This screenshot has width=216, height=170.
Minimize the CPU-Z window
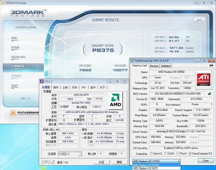pos(110,82)
